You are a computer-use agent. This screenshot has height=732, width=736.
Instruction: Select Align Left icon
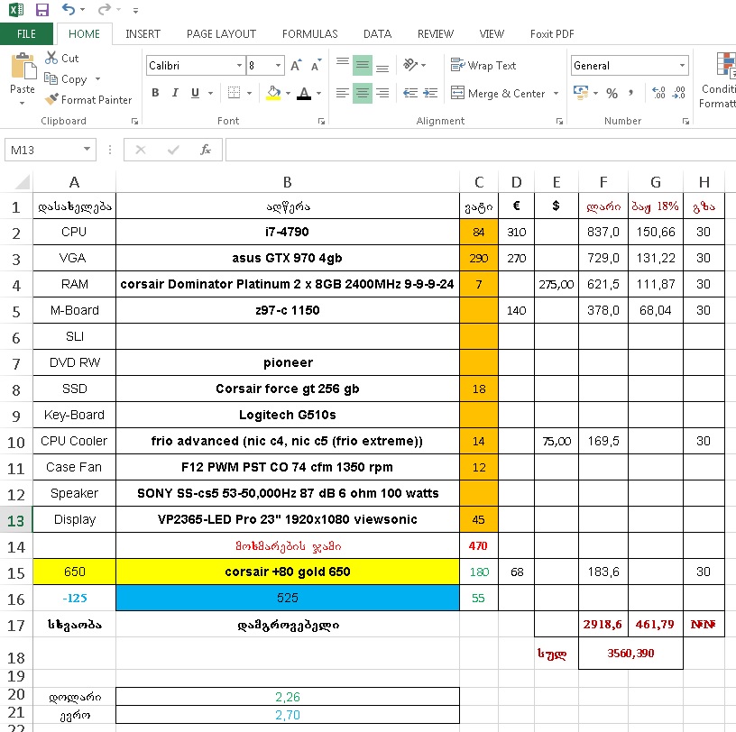(343, 93)
